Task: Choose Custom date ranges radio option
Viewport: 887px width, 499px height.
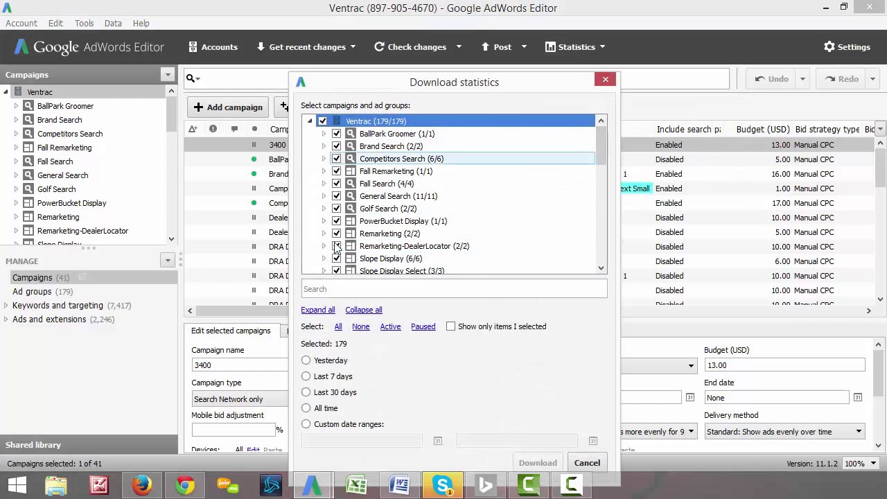Action: [x=306, y=424]
